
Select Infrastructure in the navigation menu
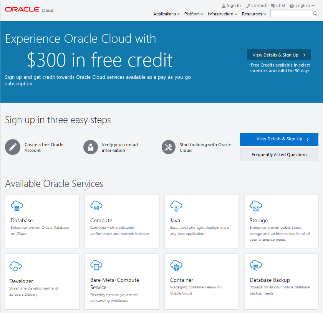click(220, 14)
